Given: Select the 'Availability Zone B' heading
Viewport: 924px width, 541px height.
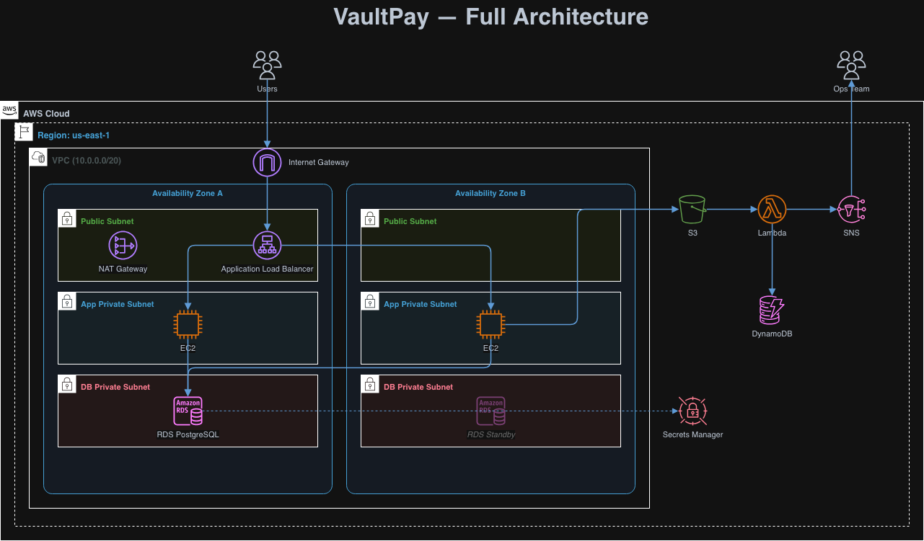Looking at the screenshot, I should point(490,193).
